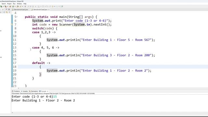The height and width of the screenshot is (117, 208).
Task: Close the left side view tab
Action: pyautogui.click(x=3, y=10)
